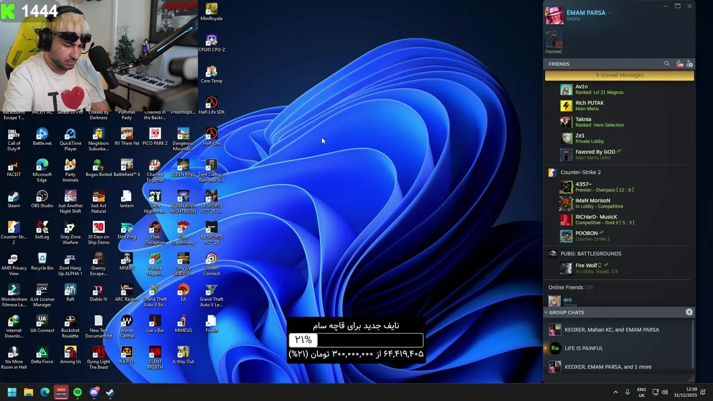Select the Party Animals desktop icon
Image resolution: width=713 pixels, height=401 pixels.
click(70, 171)
